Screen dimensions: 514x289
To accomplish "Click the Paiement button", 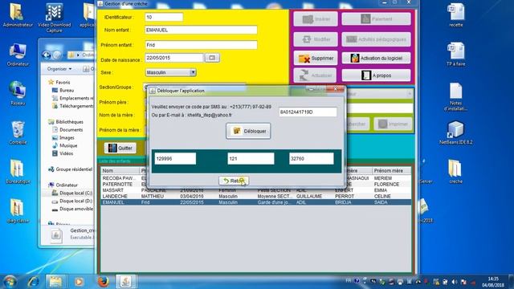I will point(376,19).
